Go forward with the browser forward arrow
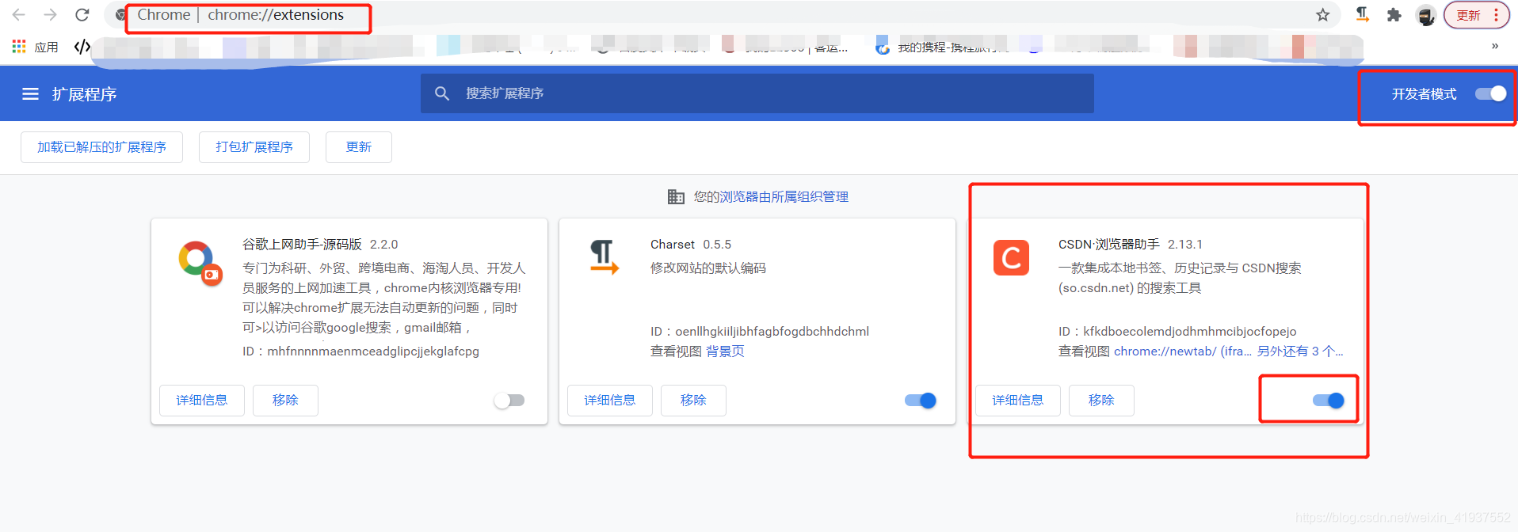This screenshot has width=1518, height=532. coord(50,15)
